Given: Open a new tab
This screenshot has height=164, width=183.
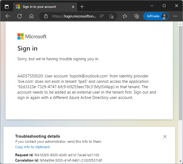Looking at the screenshot, I should [x=82, y=6].
